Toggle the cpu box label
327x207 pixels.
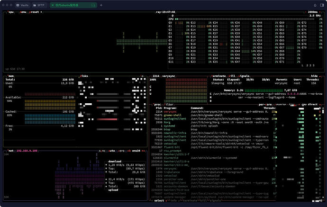click(11, 12)
